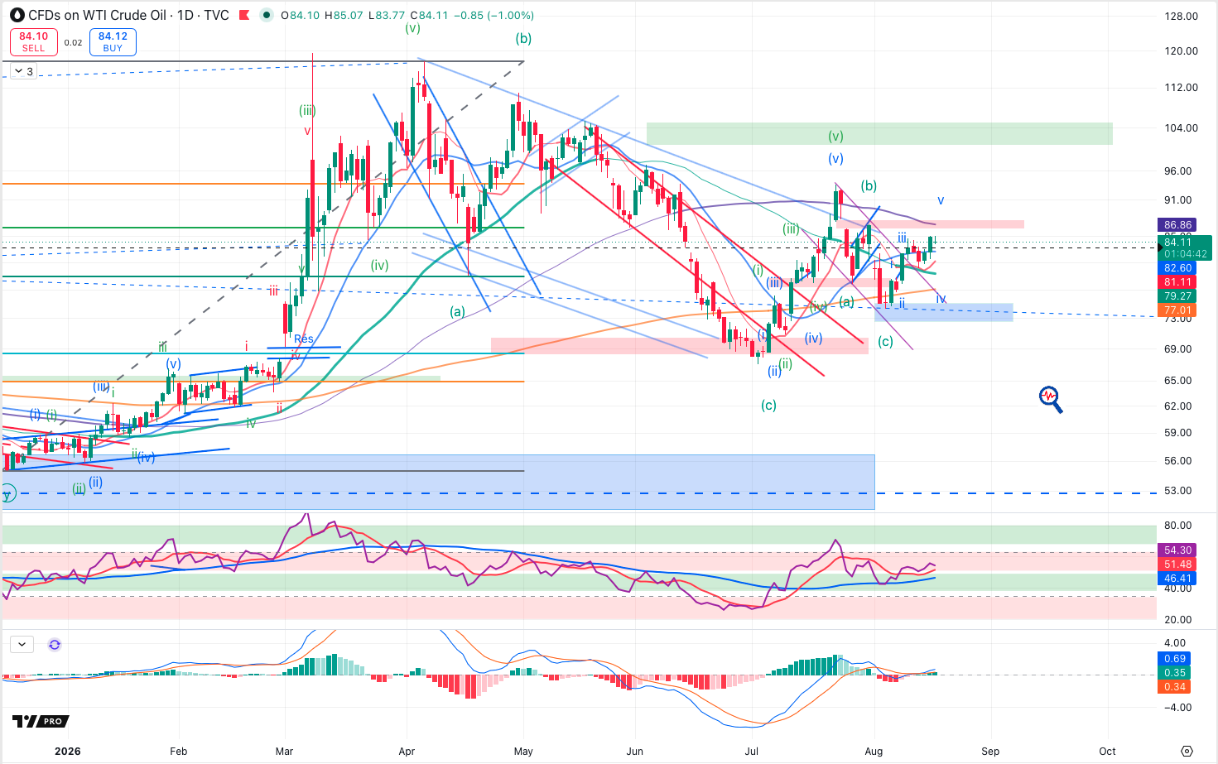
Task: Click the red flag icon beside TVC
Action: pos(244,15)
